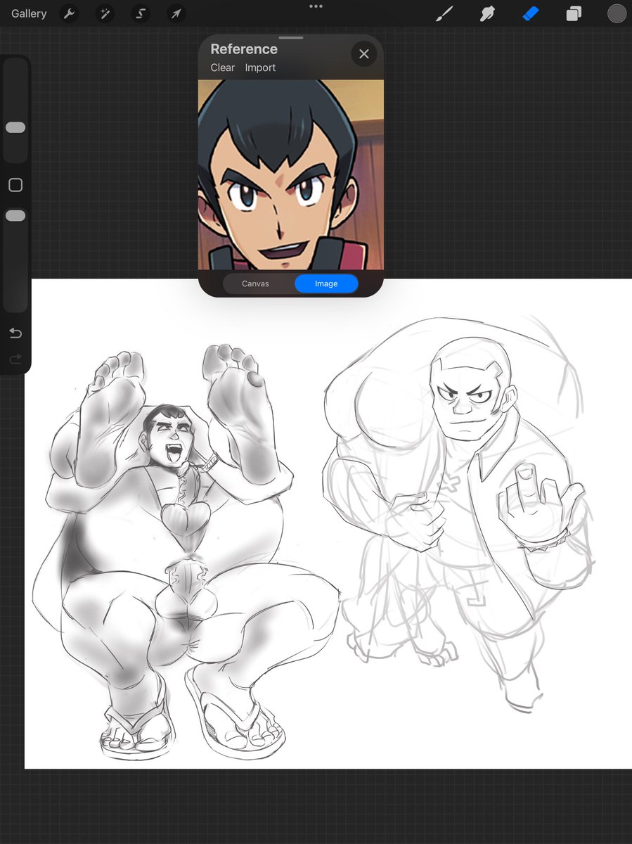
Task: Select the Smudge tool
Action: pyautogui.click(x=487, y=13)
